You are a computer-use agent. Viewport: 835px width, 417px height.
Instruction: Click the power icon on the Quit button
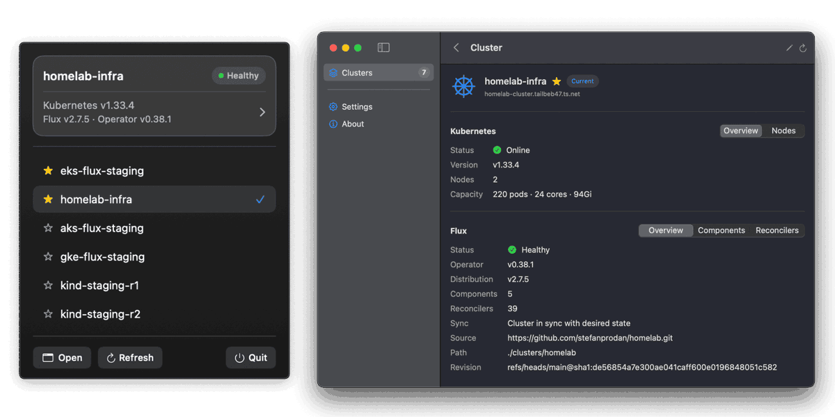[x=239, y=358]
